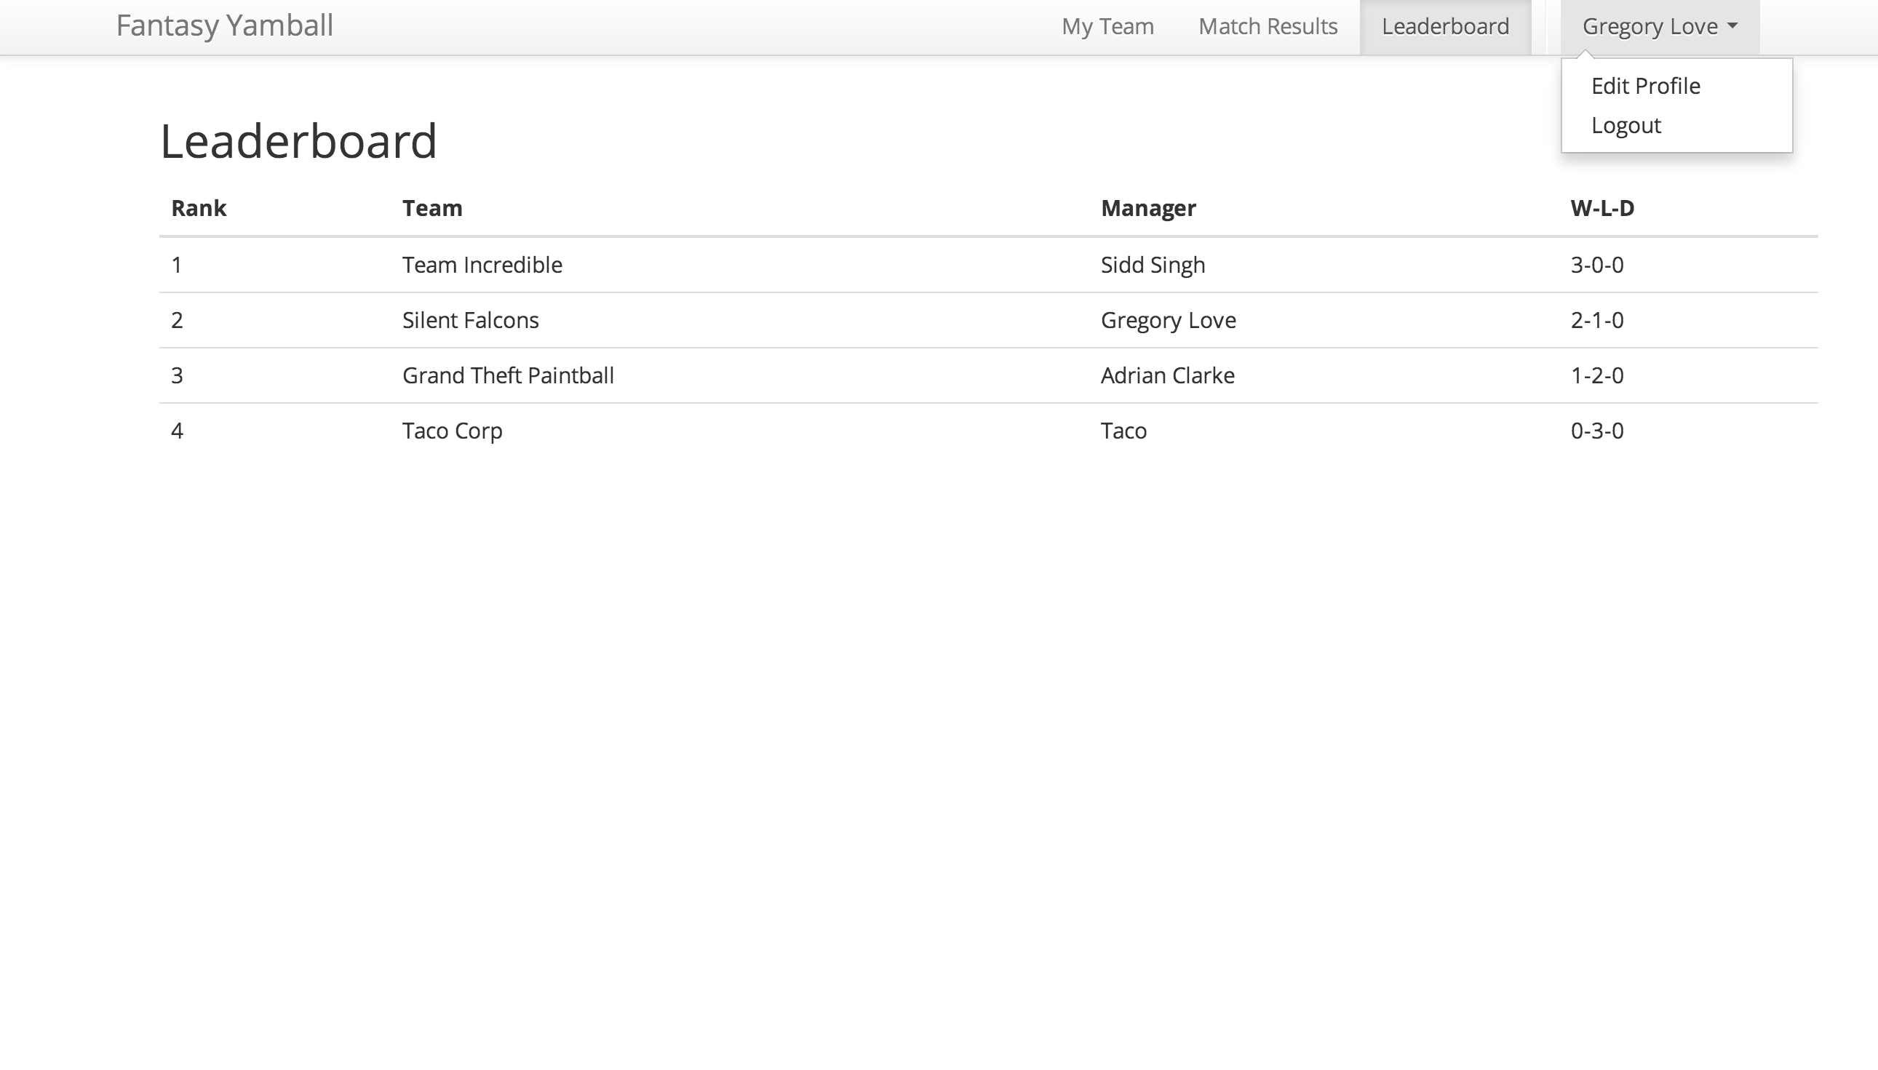Open the My Team page
Screen dimensions: 1878x1070
(1107, 26)
